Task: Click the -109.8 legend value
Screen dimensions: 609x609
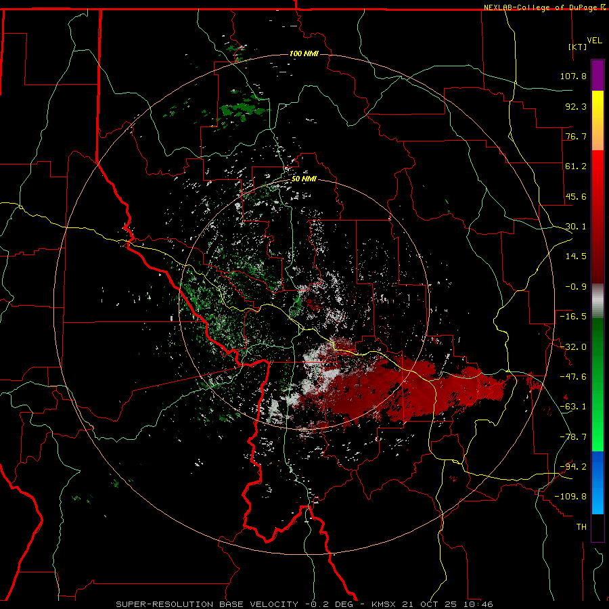Action: pyautogui.click(x=570, y=497)
